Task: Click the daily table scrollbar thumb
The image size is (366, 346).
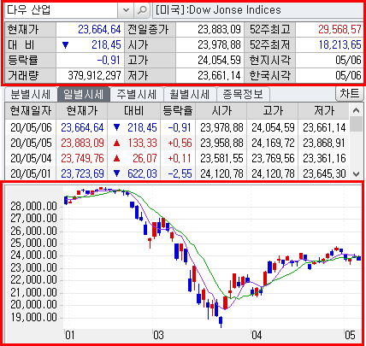Action: pos(357,125)
